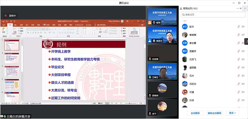Toggle microphone mute for 石卉
The height and width of the screenshot is (119, 248).
238,76
